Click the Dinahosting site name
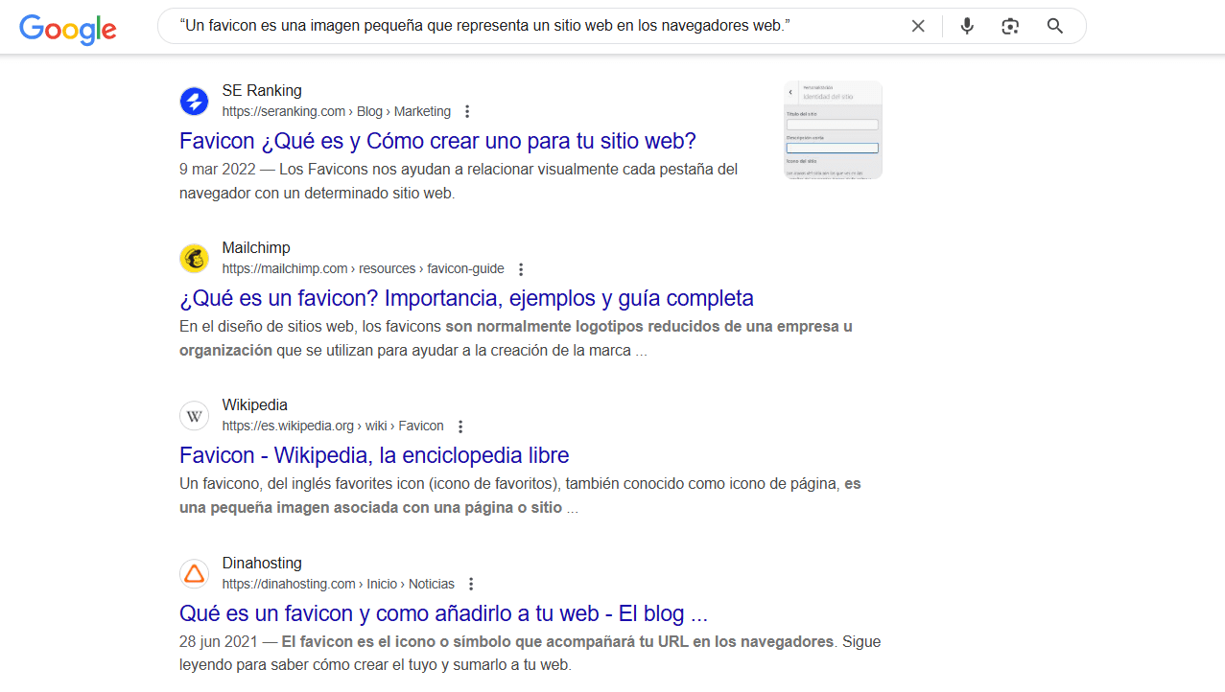1225x692 pixels. pyautogui.click(x=262, y=564)
